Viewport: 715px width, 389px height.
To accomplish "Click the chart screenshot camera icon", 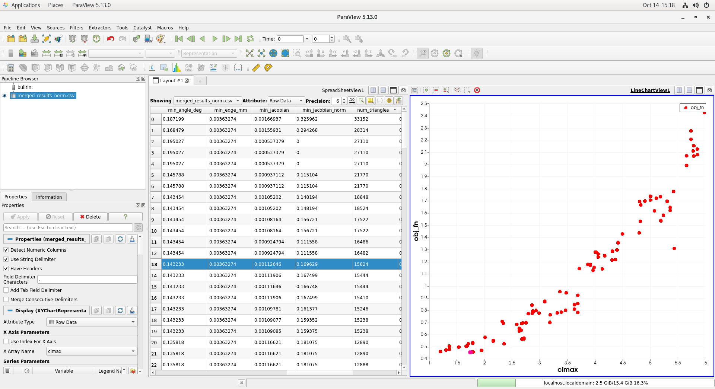I will pyautogui.click(x=414, y=90).
